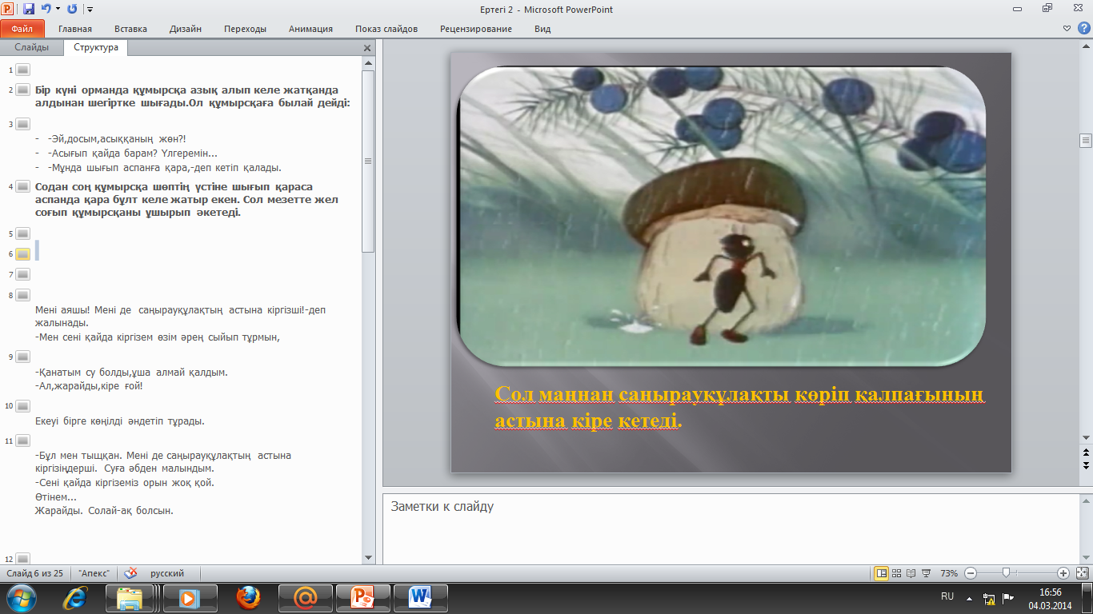Open the Undo history dropdown arrow
1093x614 pixels.
pos(58,9)
